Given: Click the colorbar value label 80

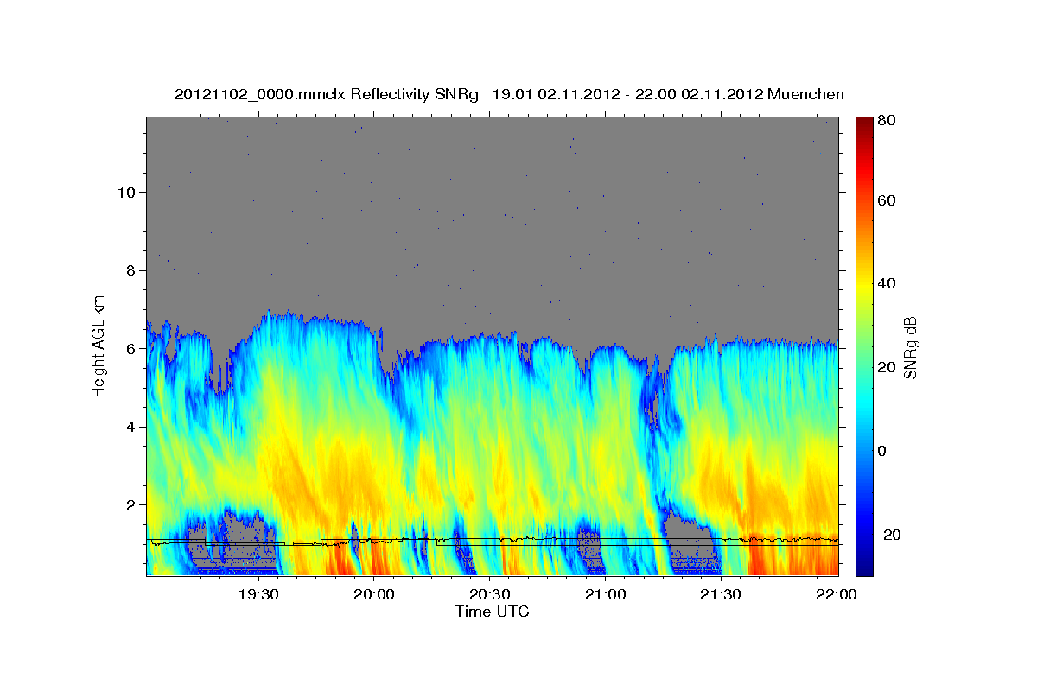Looking at the screenshot, I should pyautogui.click(x=888, y=121).
